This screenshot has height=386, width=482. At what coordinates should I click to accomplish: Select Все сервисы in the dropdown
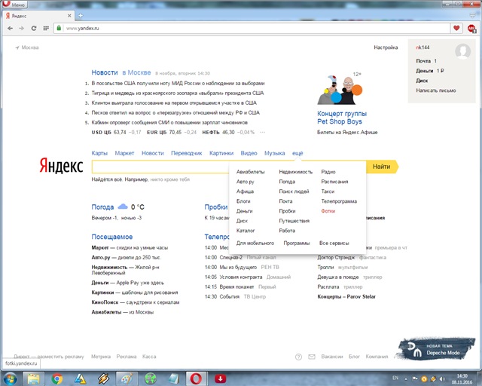[x=334, y=244]
